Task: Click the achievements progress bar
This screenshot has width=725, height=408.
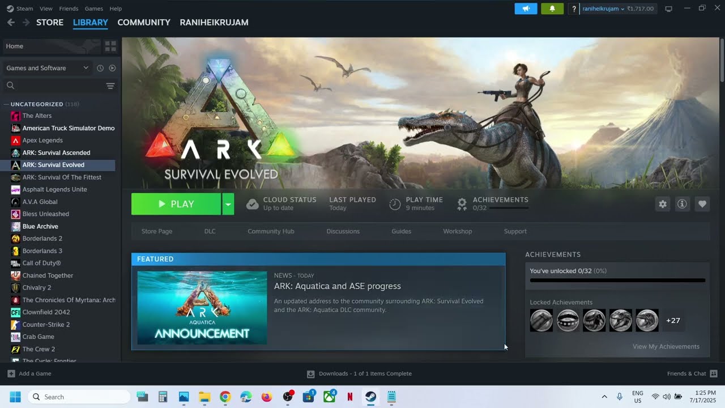Action: [617, 280]
